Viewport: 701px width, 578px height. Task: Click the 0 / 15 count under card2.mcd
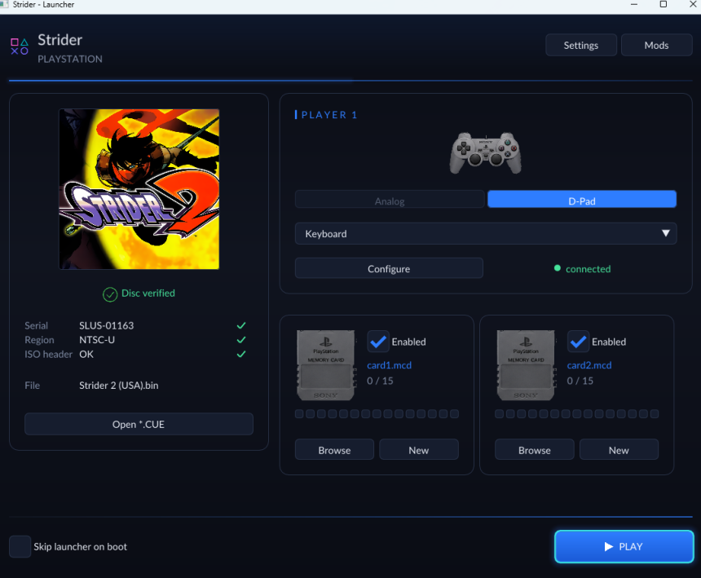(x=580, y=381)
